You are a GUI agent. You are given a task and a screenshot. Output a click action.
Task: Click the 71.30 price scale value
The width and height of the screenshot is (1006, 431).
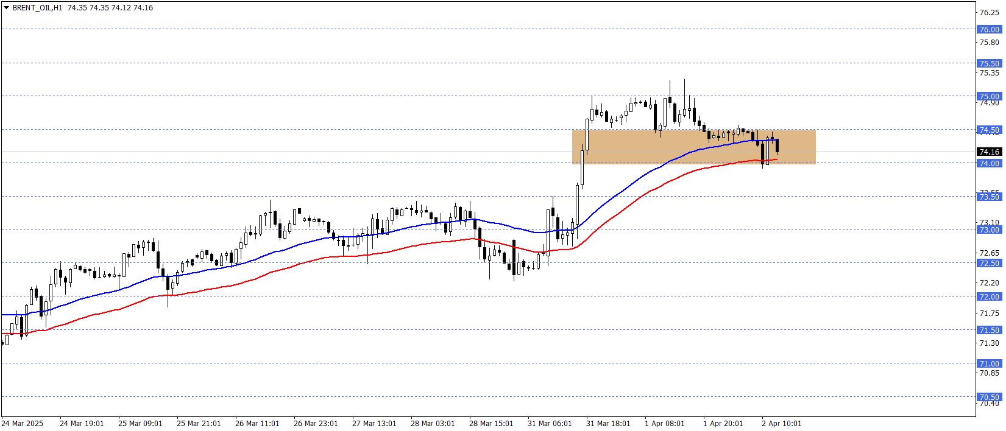coord(989,343)
